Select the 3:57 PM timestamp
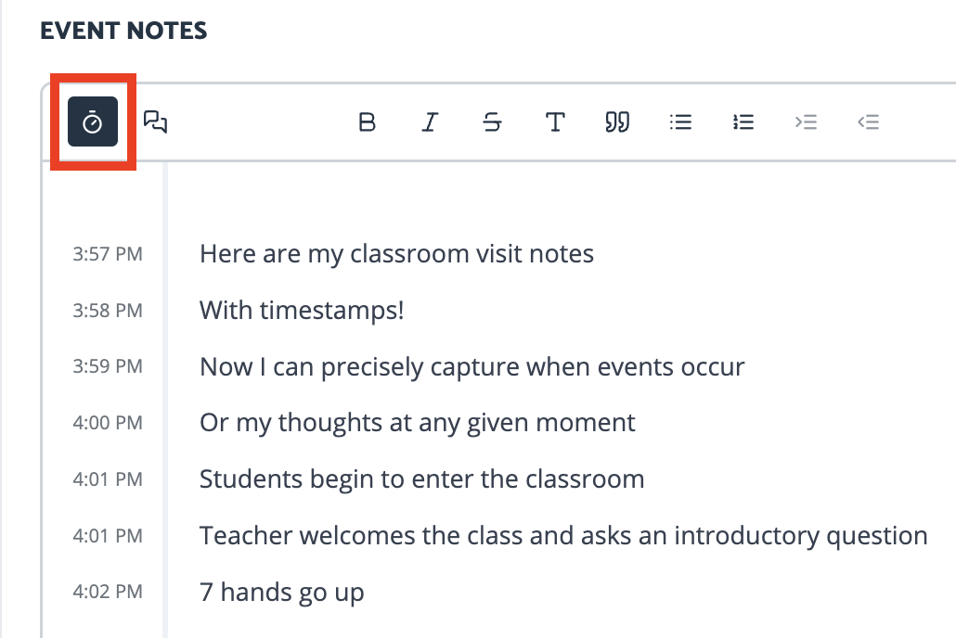The image size is (956, 638). pos(108,254)
